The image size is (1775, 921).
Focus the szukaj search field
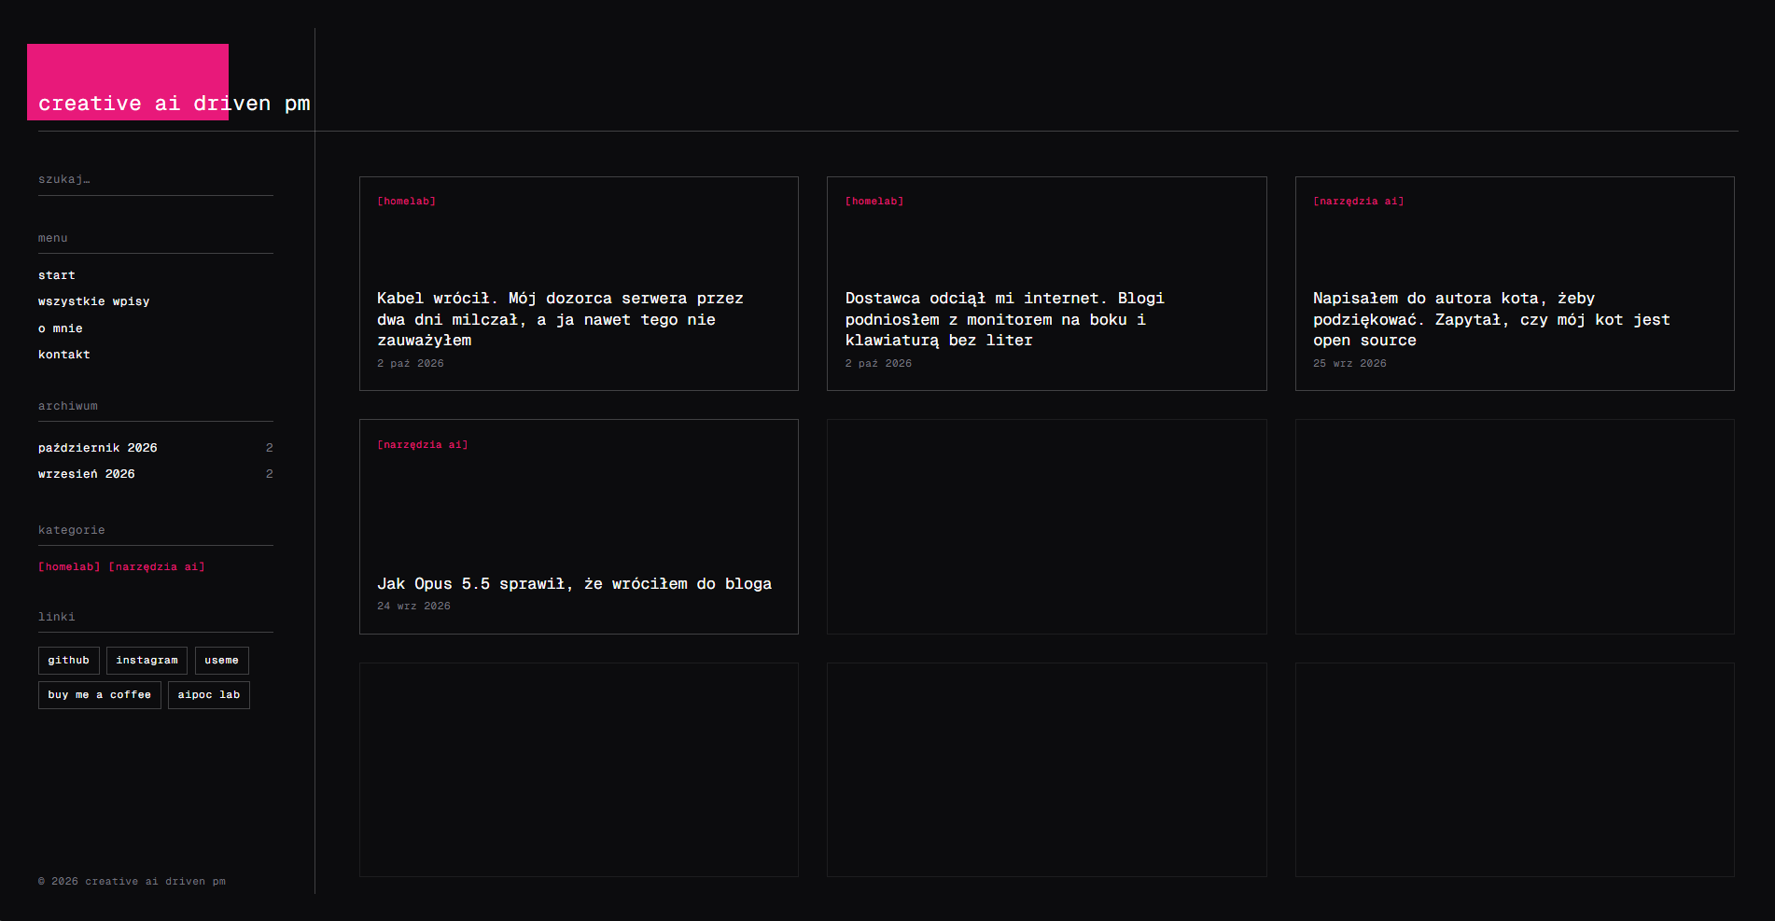(x=156, y=179)
